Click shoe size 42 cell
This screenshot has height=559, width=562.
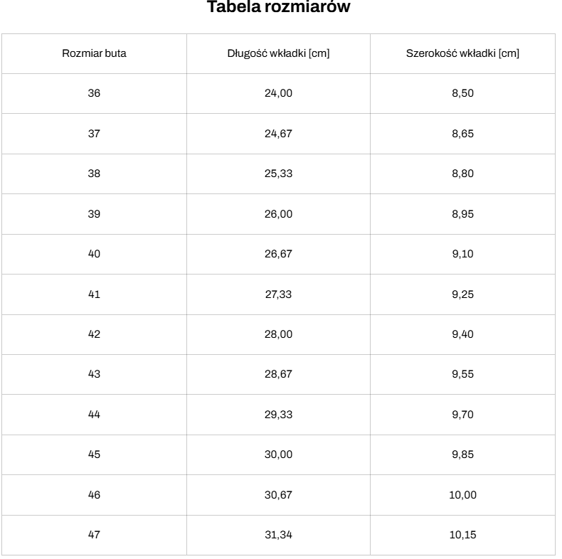click(95, 334)
